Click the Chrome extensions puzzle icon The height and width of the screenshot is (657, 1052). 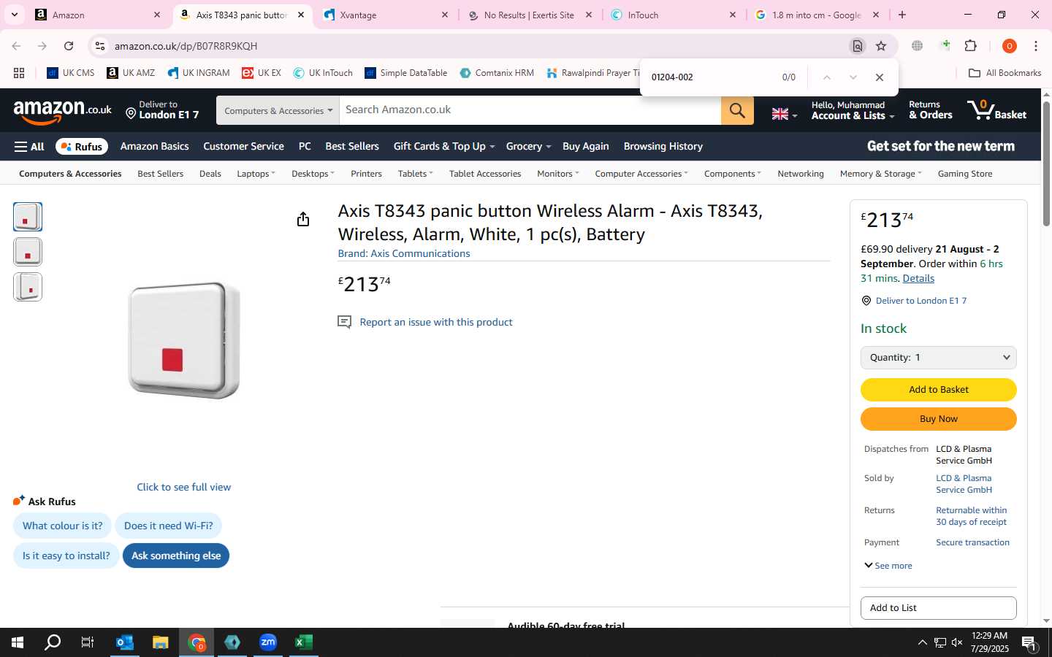[x=971, y=46]
